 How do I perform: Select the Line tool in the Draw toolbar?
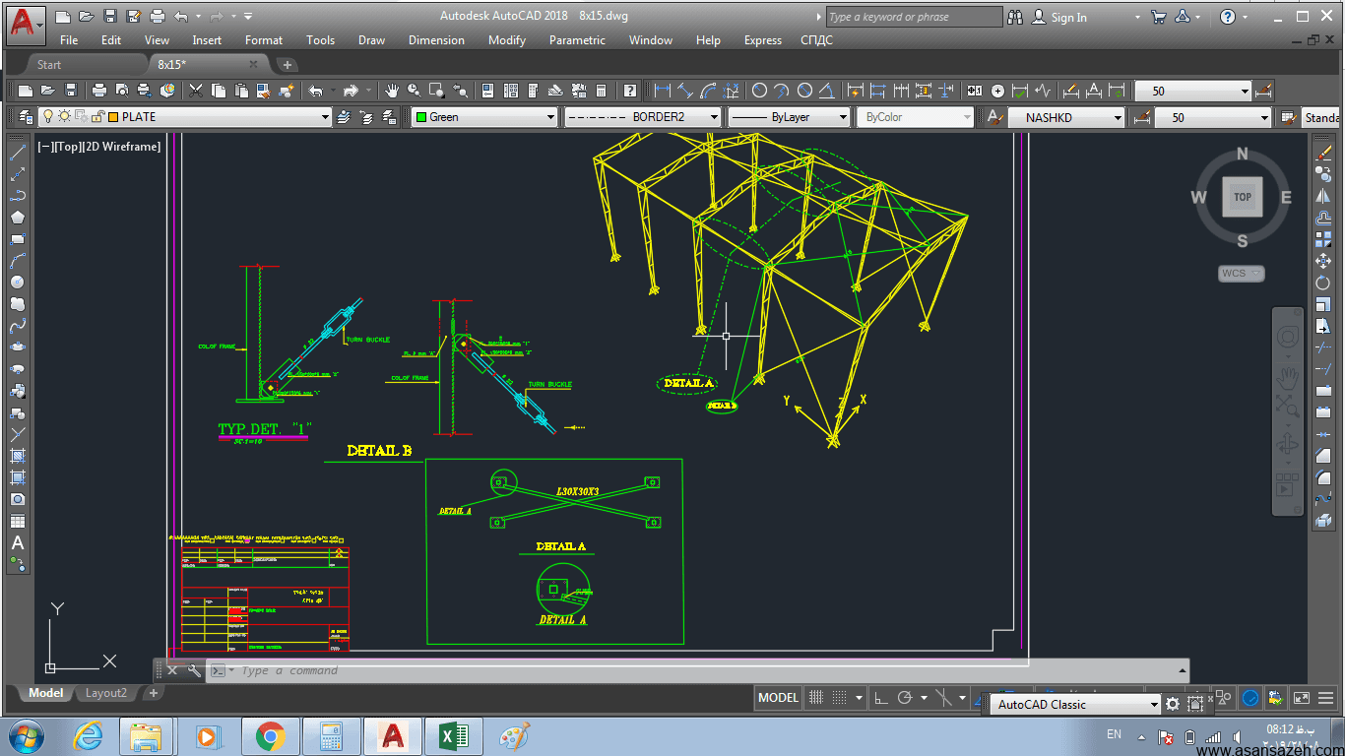pyautogui.click(x=17, y=153)
